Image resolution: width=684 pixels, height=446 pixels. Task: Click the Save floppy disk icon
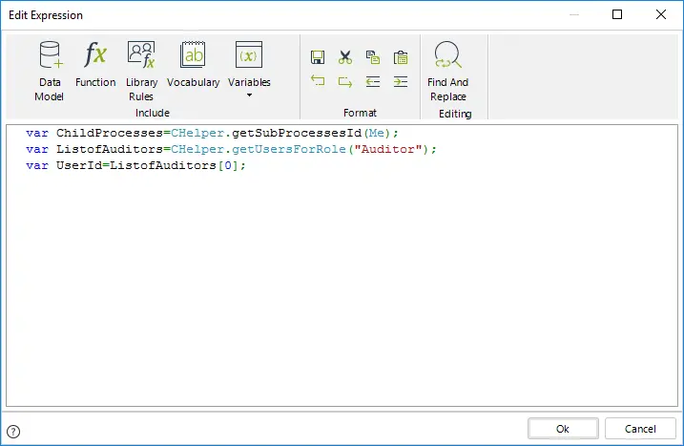317,57
